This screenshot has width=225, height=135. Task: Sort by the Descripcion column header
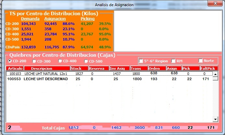coord(47,68)
